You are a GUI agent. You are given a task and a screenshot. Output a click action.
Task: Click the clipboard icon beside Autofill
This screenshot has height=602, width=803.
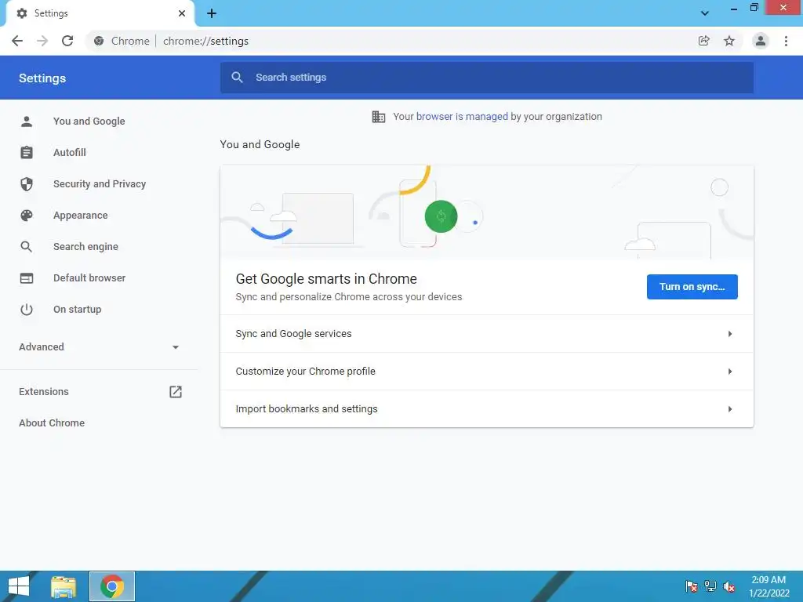click(x=27, y=153)
